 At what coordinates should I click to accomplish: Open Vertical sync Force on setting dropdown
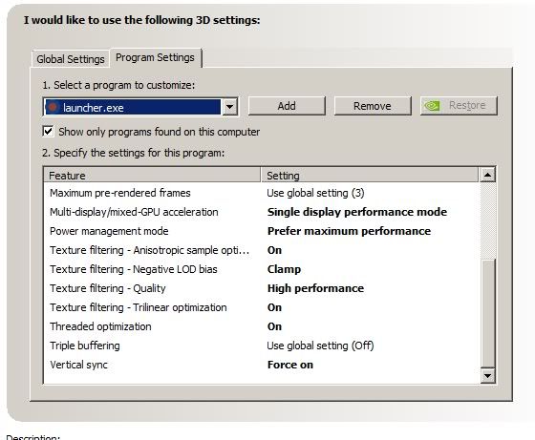(290, 365)
